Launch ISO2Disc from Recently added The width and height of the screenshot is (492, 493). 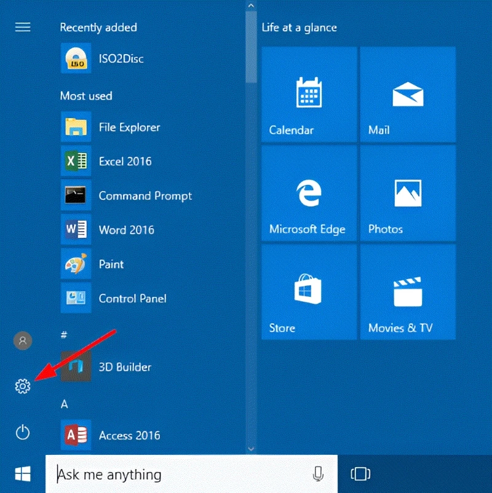tap(76, 58)
